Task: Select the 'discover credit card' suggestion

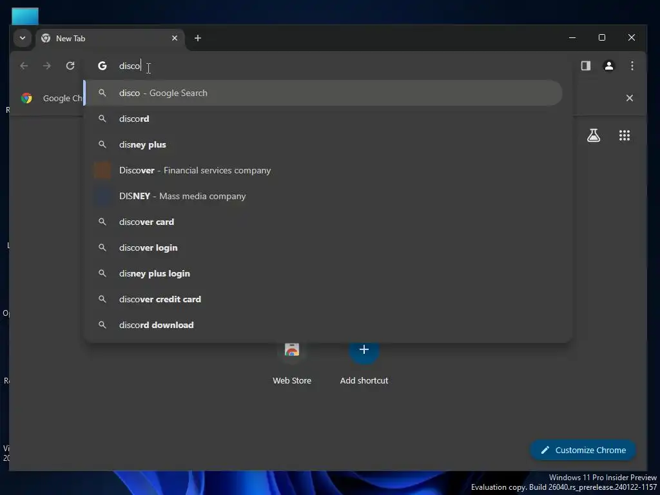Action: coord(324,299)
